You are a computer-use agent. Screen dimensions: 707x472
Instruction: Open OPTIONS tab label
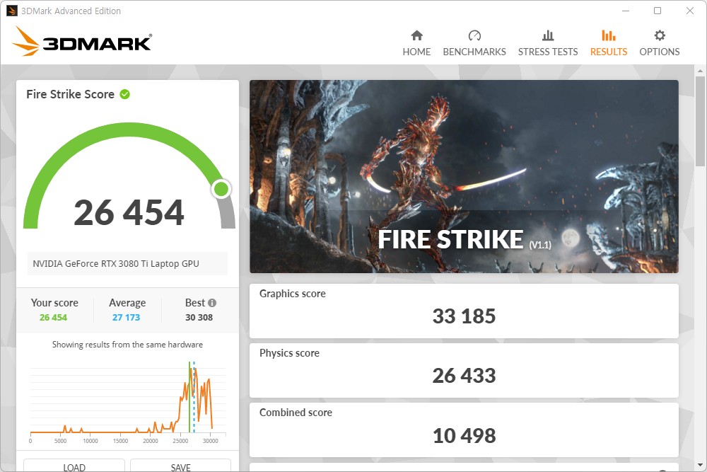pos(659,52)
